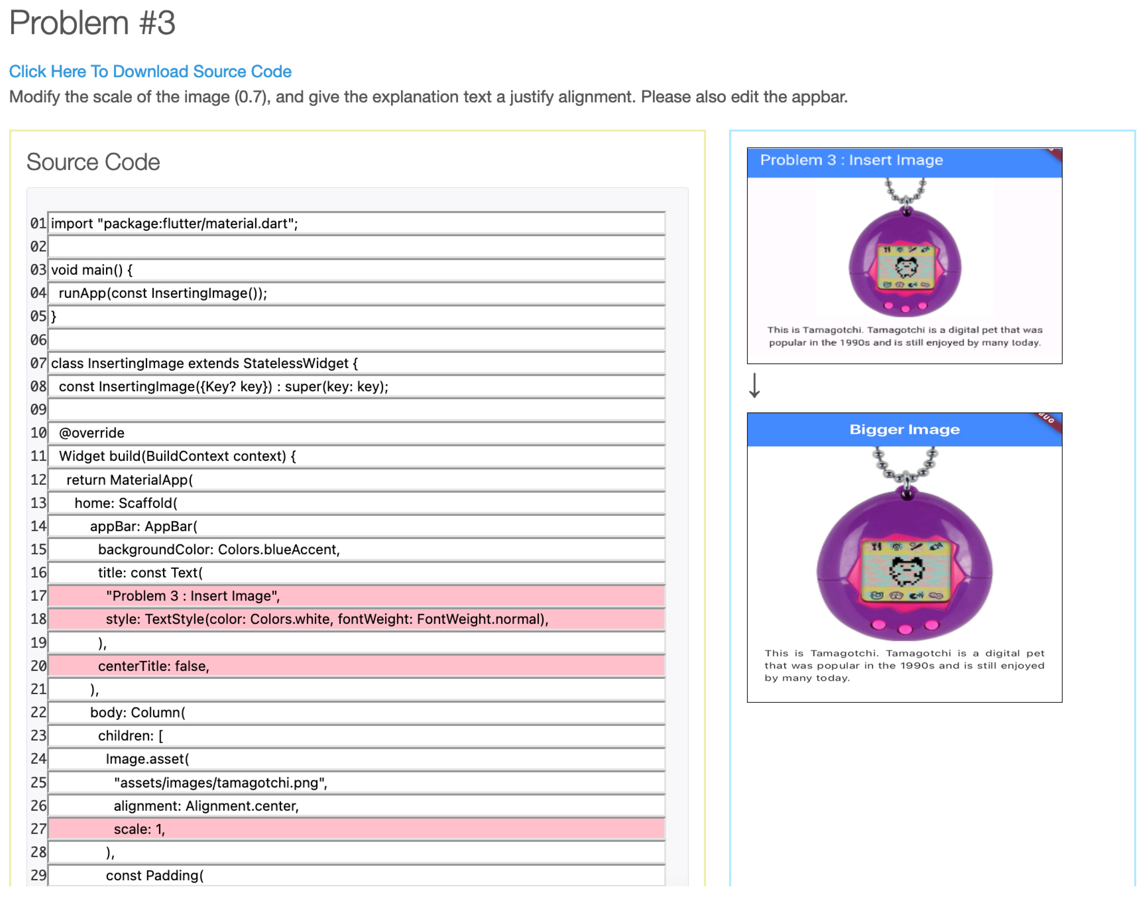Image resolution: width=1145 pixels, height=899 pixels.
Task: Click the Problem #3 page heading
Action: click(93, 23)
